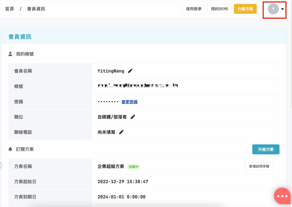Click the teal 升級方案 button in subscription section
292x207 pixels.
tap(265, 149)
